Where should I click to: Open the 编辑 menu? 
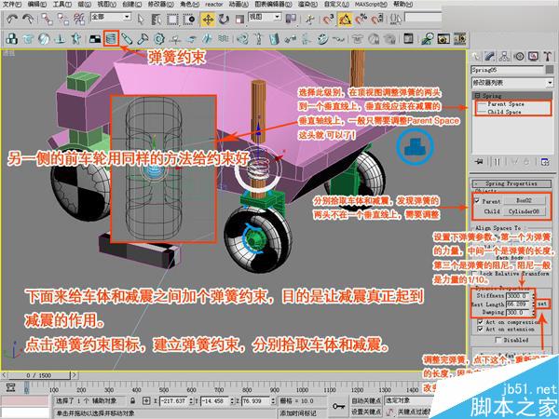pos(37,5)
